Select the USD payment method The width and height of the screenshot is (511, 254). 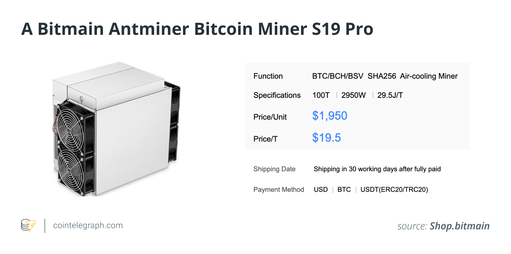321,190
